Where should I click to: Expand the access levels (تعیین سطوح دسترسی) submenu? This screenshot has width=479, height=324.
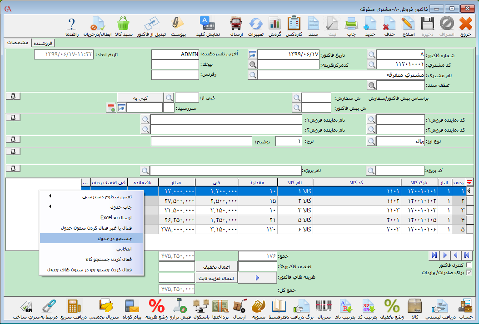coord(91,197)
